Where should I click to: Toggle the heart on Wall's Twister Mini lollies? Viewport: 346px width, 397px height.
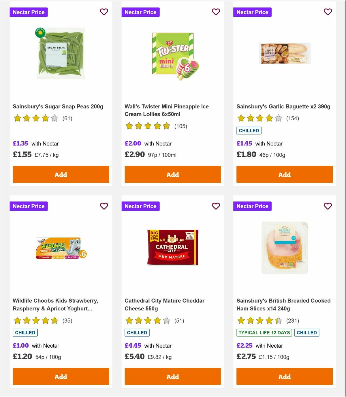216,12
